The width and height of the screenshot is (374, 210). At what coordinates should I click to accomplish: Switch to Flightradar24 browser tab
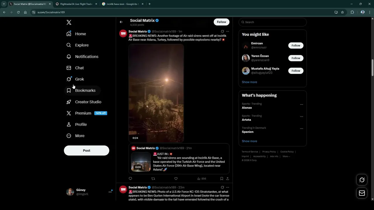[77, 4]
